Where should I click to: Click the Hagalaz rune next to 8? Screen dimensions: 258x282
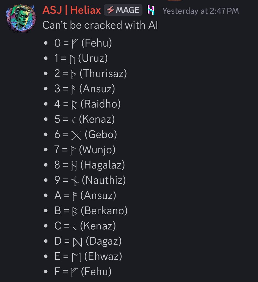(x=74, y=166)
